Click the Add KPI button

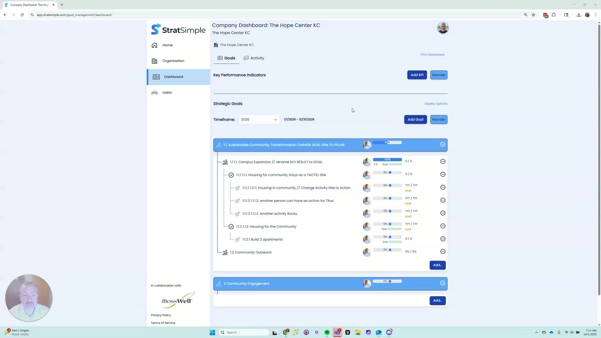417,75
